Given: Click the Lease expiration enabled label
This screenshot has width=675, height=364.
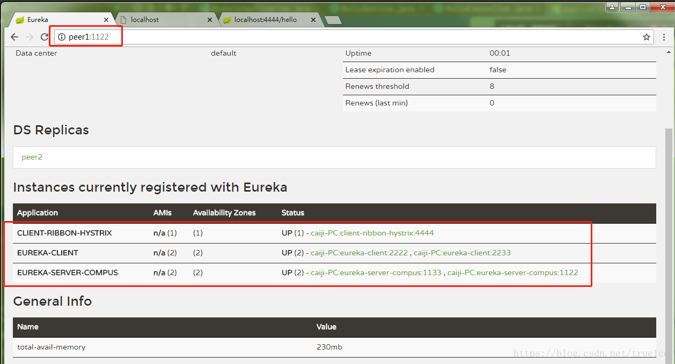Looking at the screenshot, I should tap(390, 70).
